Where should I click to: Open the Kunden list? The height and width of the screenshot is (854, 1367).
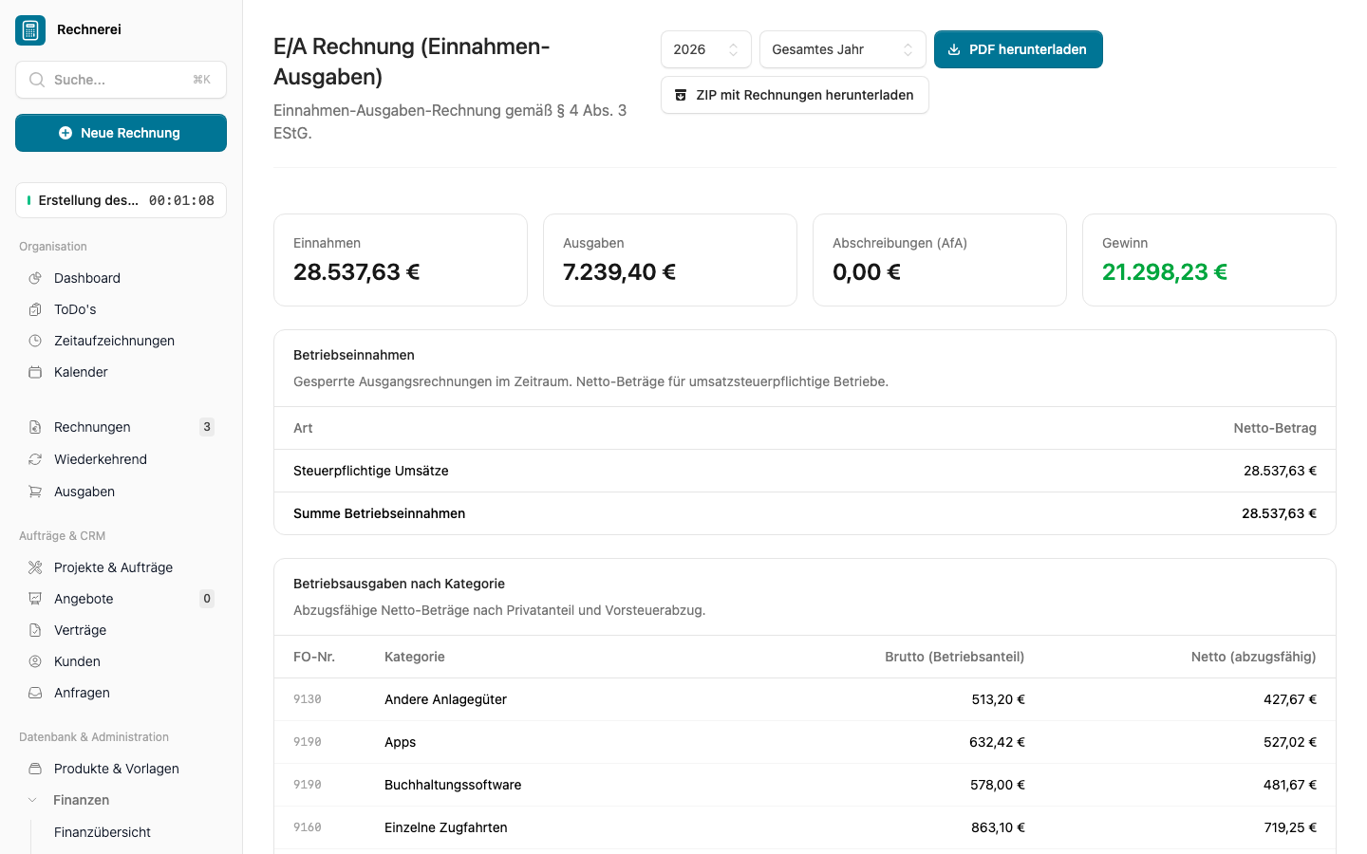coord(121,661)
